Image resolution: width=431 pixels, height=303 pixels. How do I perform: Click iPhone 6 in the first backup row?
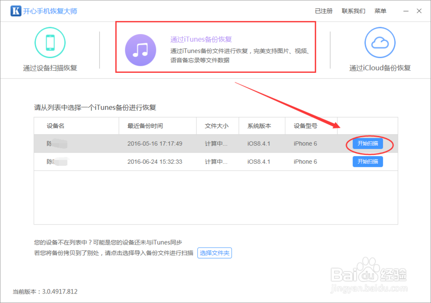click(x=305, y=144)
